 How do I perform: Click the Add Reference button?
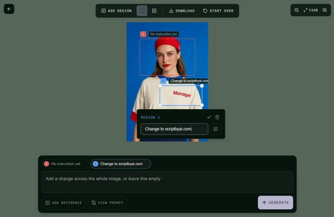pyautogui.click(x=63, y=203)
